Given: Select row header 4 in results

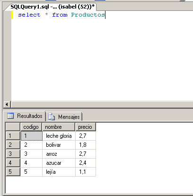Looking at the screenshot, I should click(13, 163).
